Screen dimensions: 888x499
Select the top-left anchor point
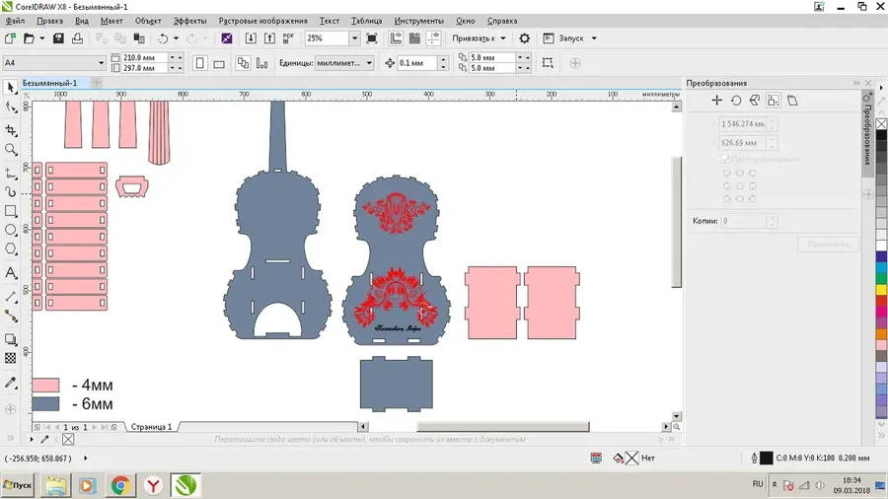[726, 174]
